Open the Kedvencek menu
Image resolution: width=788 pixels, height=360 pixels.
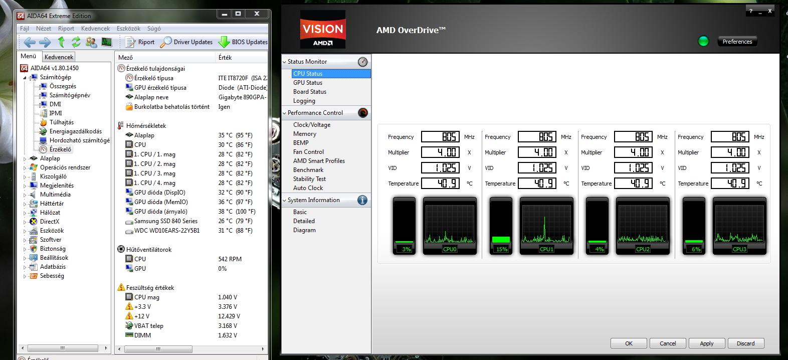95,29
